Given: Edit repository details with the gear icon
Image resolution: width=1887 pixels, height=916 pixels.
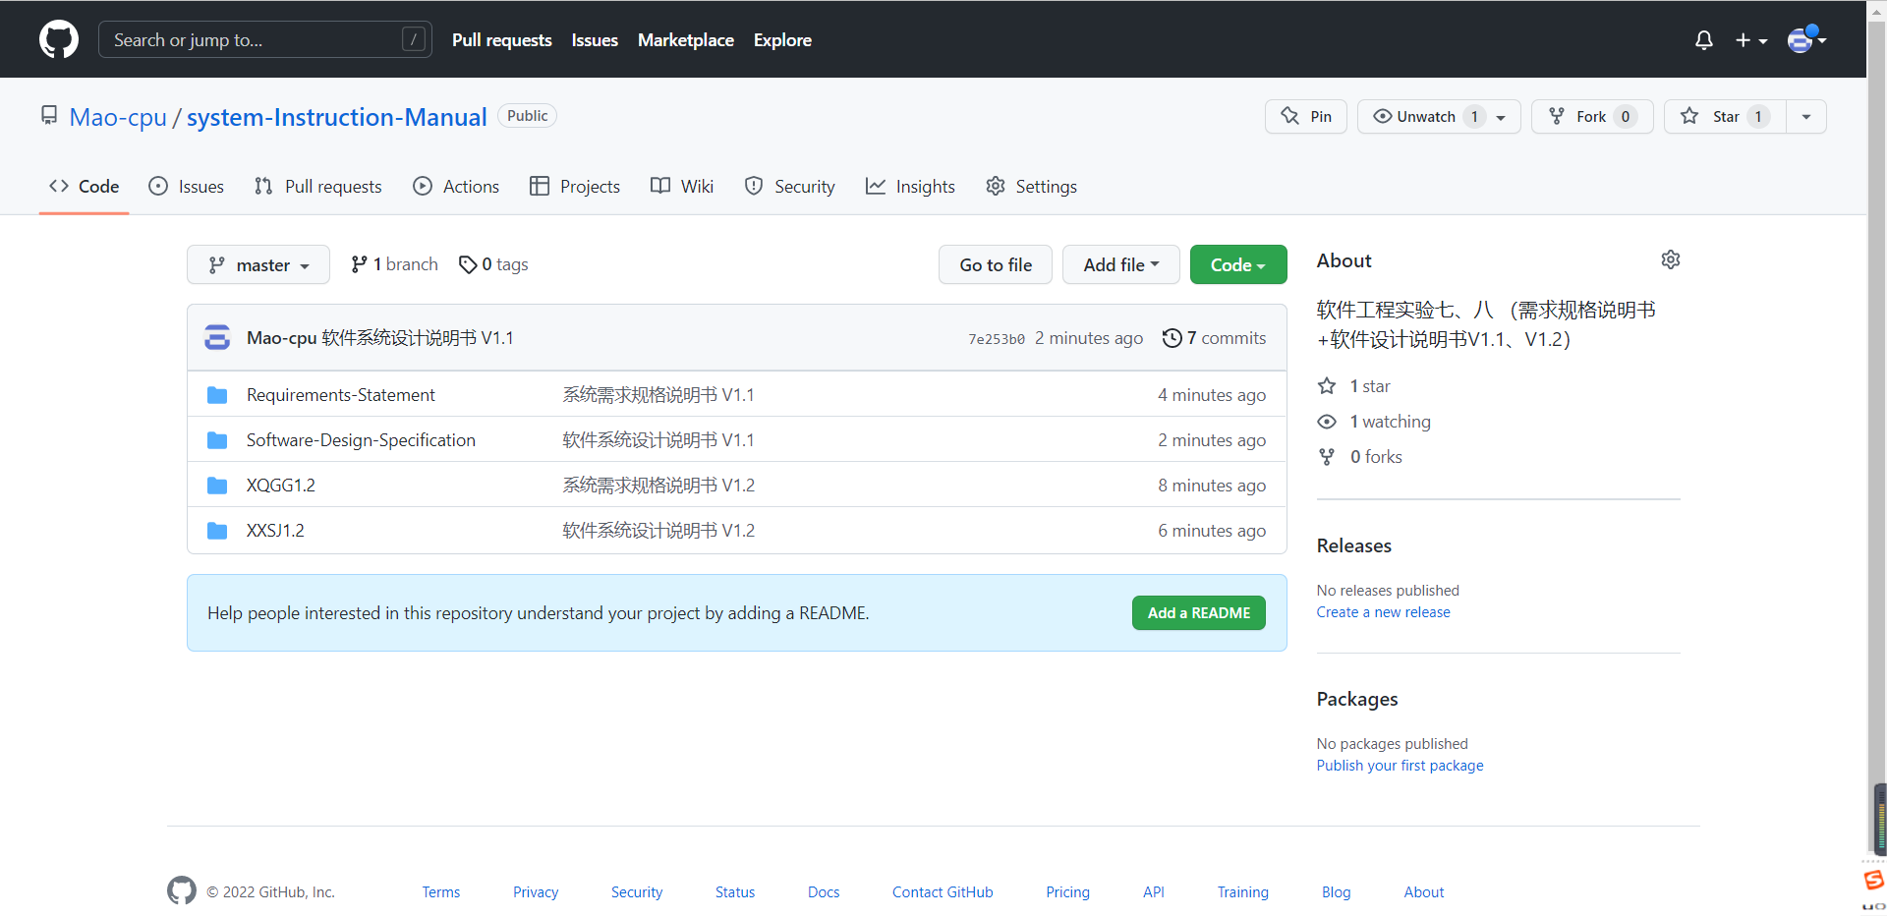Looking at the screenshot, I should point(1671,259).
